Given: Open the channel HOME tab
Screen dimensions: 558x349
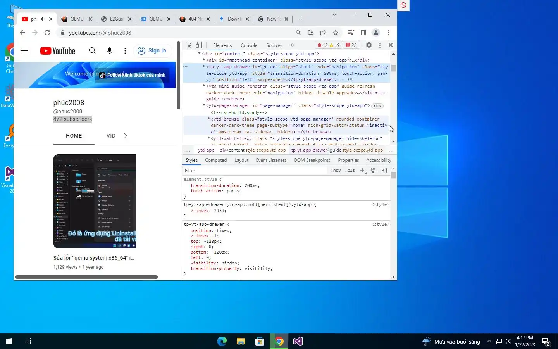Looking at the screenshot, I should [74, 136].
